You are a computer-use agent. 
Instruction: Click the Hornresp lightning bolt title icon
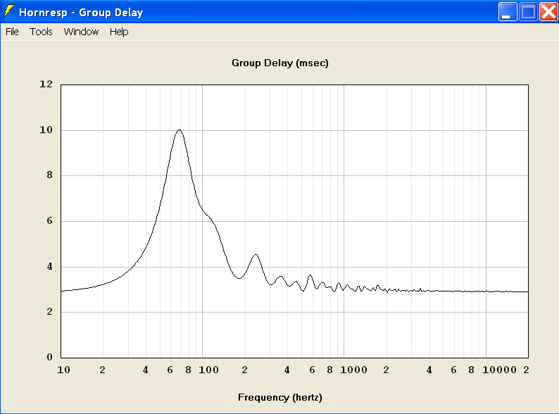(8, 12)
